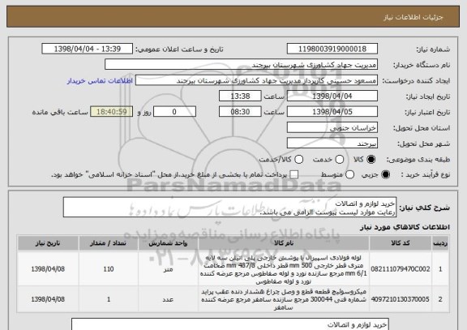Viewport: 467px width, 330px height.
Task: Click the شماره نیاز number field
Action: [332, 49]
